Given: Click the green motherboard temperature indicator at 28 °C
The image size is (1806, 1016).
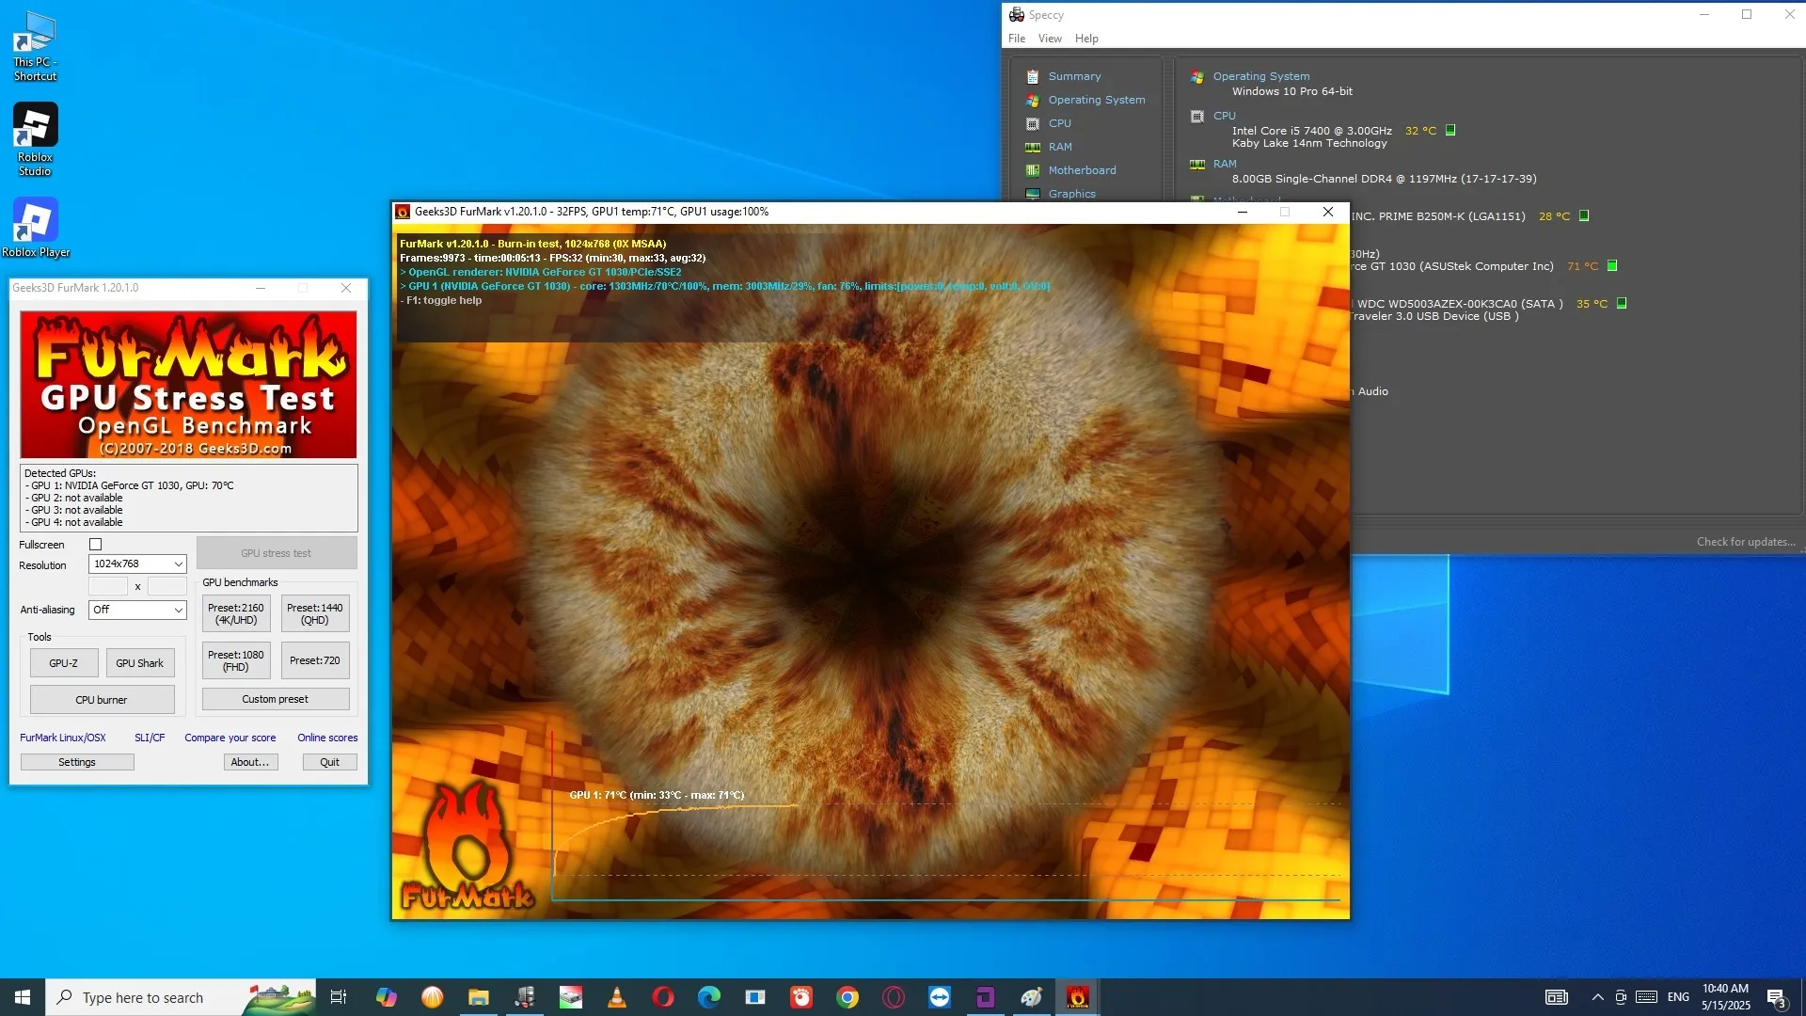Looking at the screenshot, I should coord(1584,216).
